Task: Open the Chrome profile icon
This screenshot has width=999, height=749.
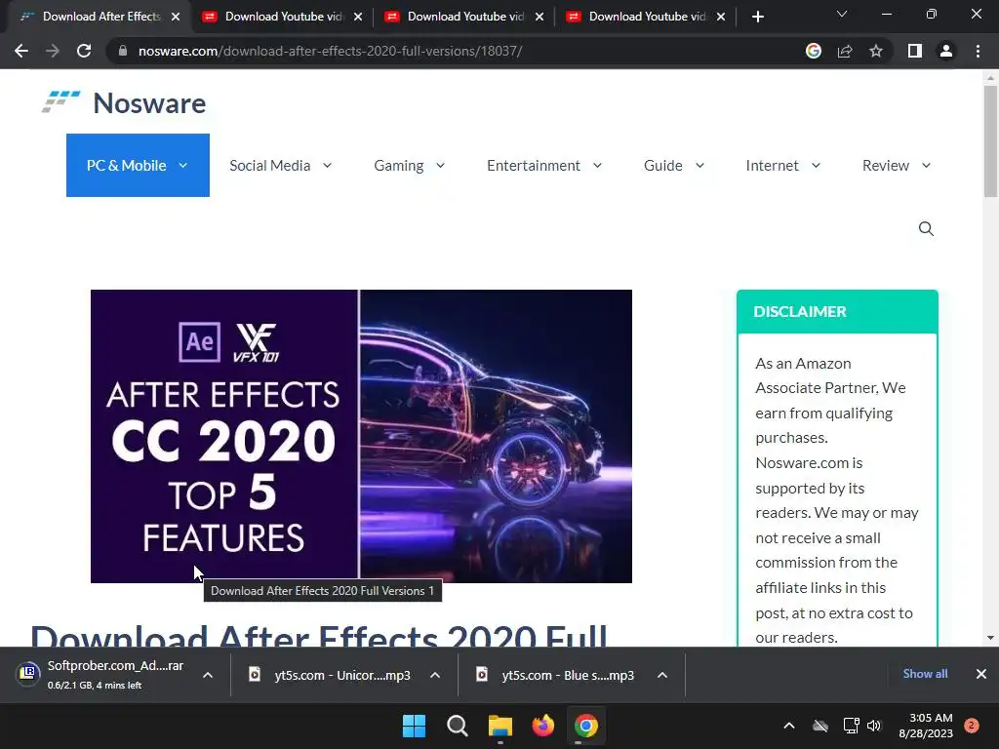Action: pyautogui.click(x=946, y=51)
